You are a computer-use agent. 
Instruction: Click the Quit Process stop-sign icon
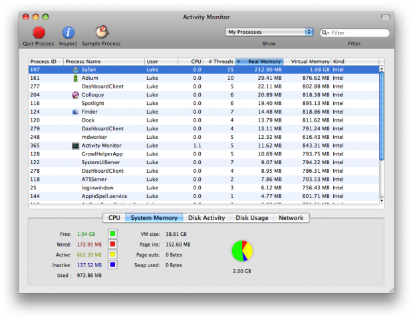pyautogui.click(x=39, y=33)
